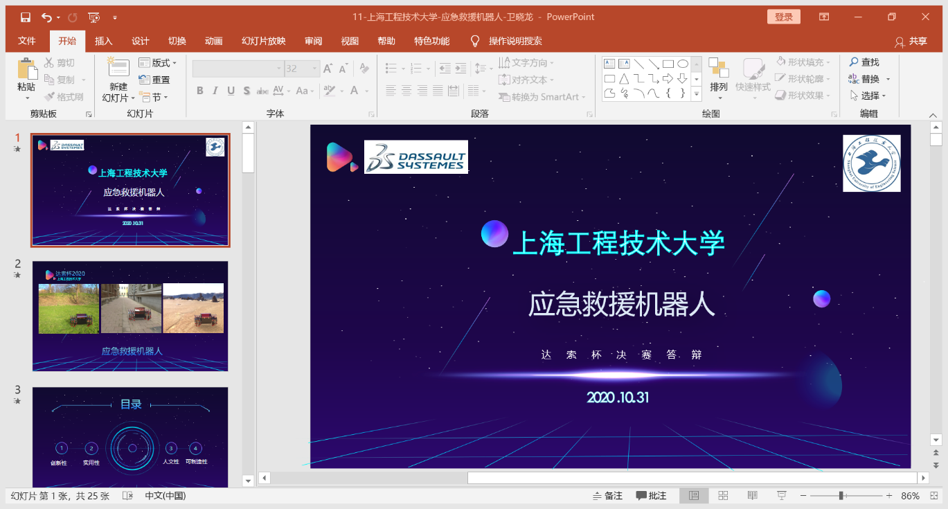
Task: Start slideshow from status bar icon
Action: point(782,496)
